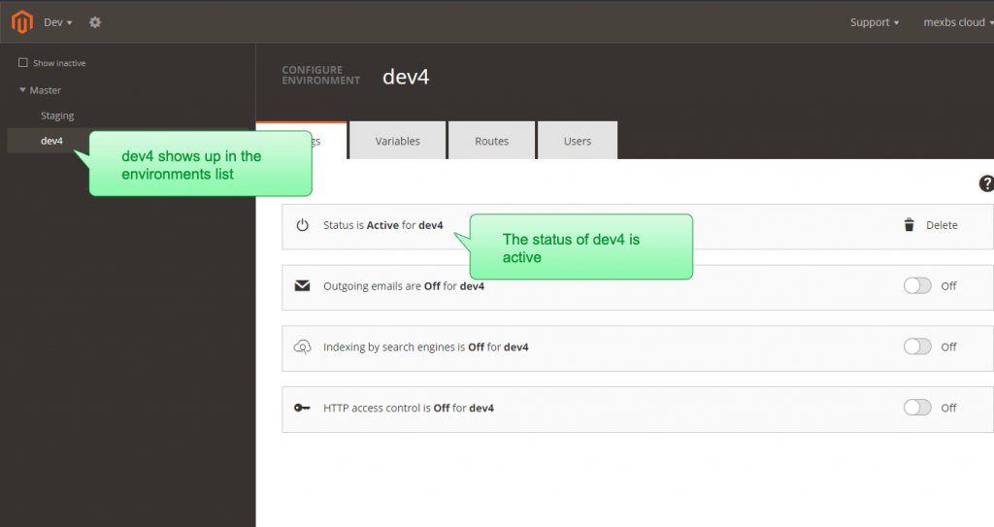The width and height of the screenshot is (994, 527).
Task: Open the help question mark icon
Action: (x=986, y=183)
